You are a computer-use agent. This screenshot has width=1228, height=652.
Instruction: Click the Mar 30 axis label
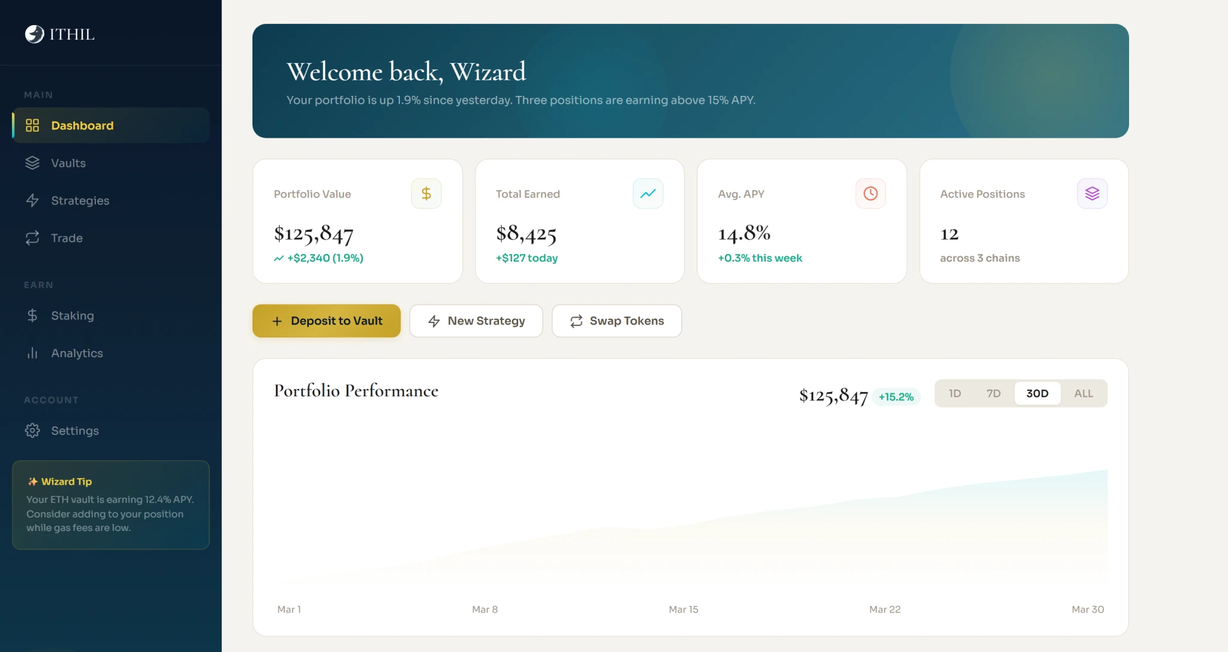coord(1088,609)
